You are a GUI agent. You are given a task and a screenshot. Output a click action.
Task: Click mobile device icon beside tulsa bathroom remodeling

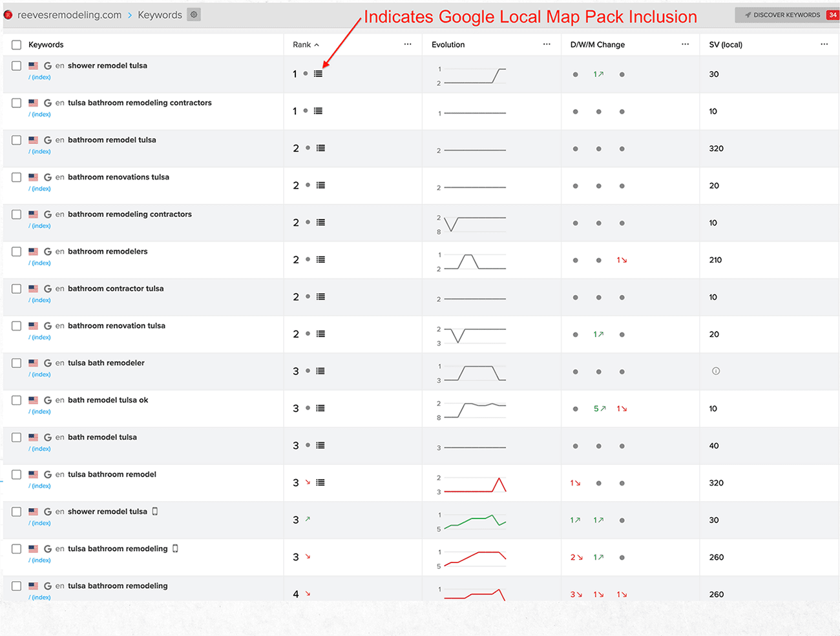(175, 549)
